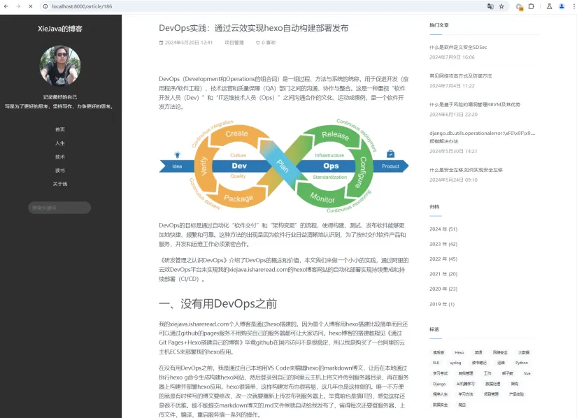
Task: Open the browser extensions puzzle icon
Action: coord(532,6)
